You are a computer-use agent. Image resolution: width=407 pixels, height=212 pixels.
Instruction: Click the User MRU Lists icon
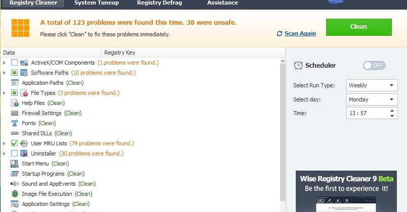pos(24,143)
